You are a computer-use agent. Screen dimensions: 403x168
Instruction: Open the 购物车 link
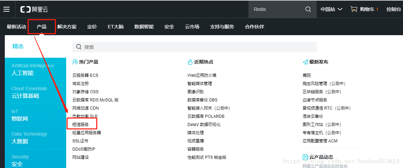[367, 9]
